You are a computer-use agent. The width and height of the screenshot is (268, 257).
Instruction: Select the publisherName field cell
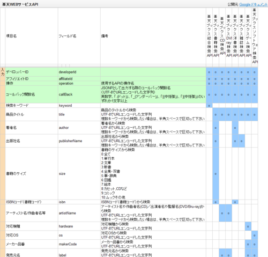click(x=79, y=141)
